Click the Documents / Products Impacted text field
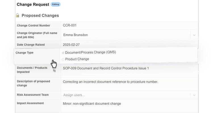Viewport: 213px width, 113px height. point(129,71)
